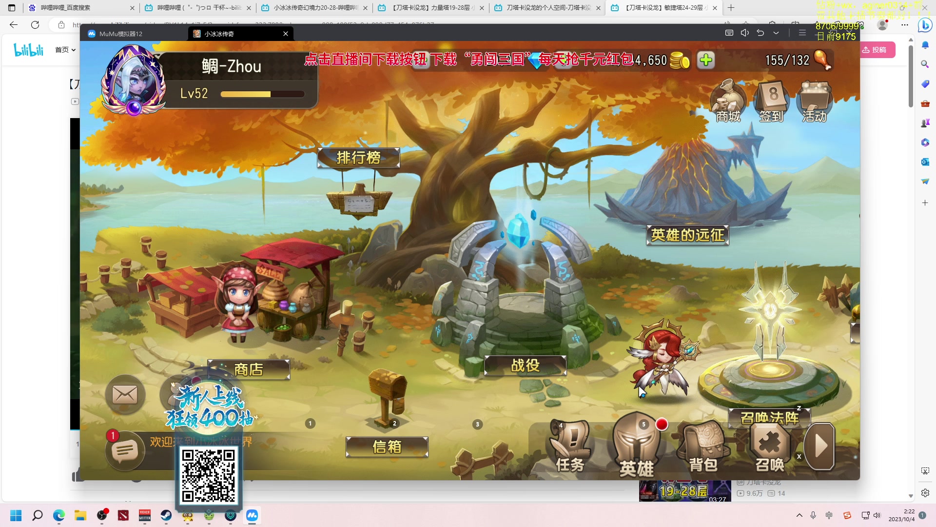936x527 pixels.
Task: Open MuMu keyboard mapping icon
Action: (x=729, y=33)
